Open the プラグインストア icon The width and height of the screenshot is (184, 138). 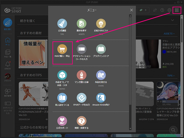point(101,49)
